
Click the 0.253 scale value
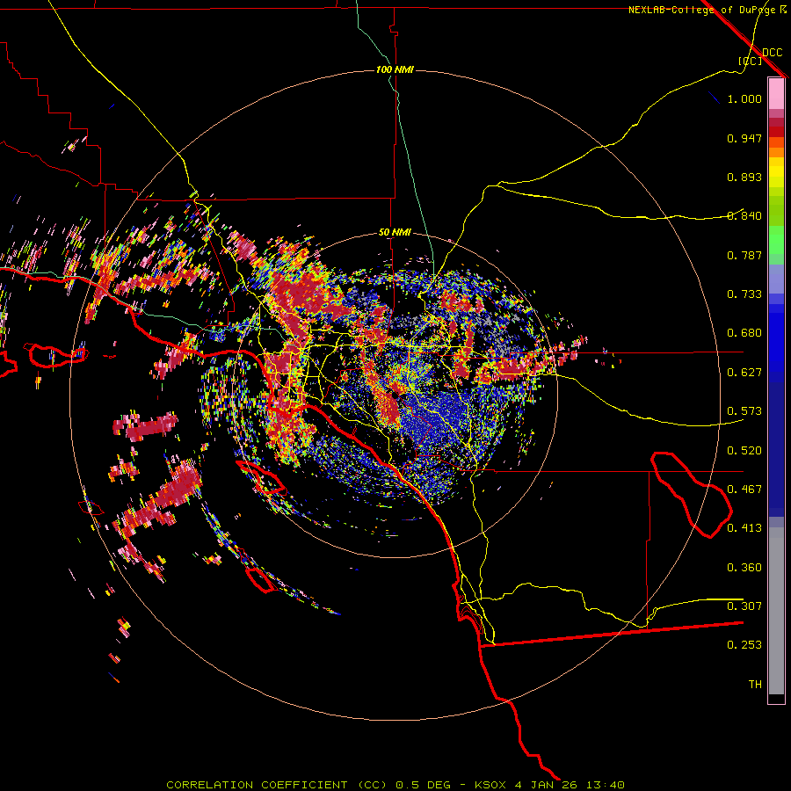click(744, 645)
